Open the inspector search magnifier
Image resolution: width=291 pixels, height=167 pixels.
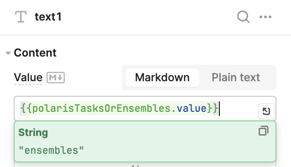point(243,17)
